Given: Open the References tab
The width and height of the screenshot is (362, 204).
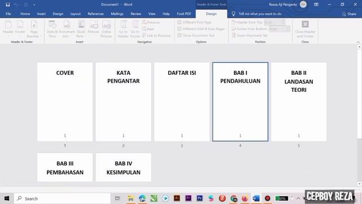Looking at the screenshot, I should (96, 14).
